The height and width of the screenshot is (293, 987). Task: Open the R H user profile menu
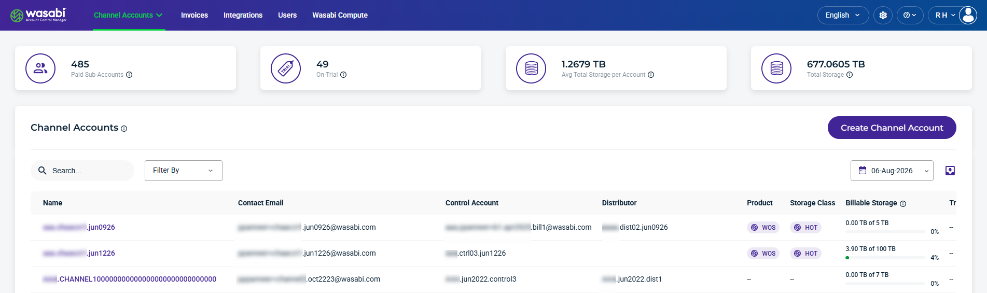click(953, 15)
